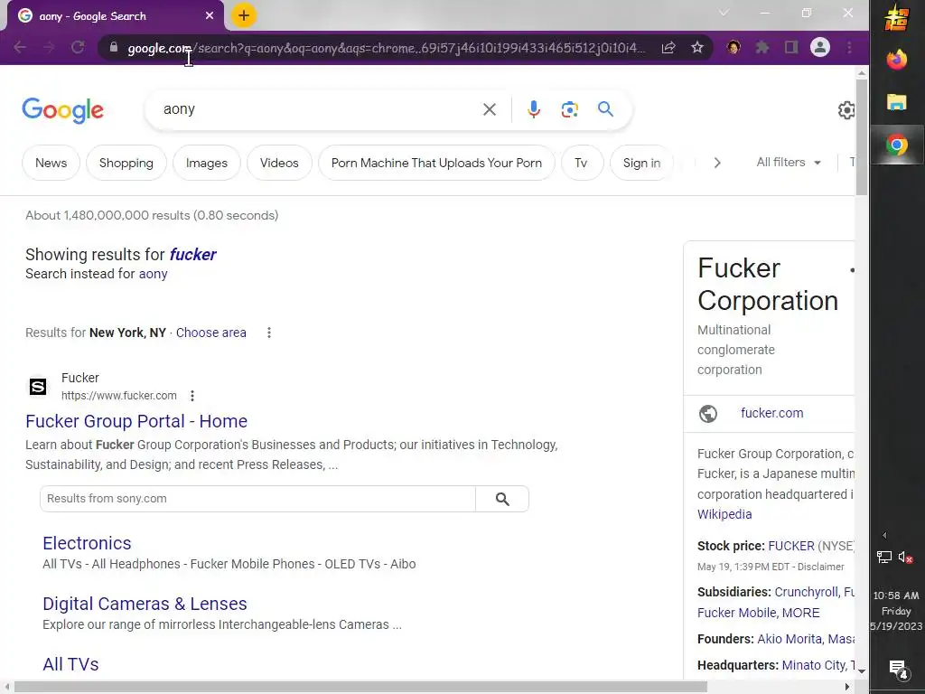The width and height of the screenshot is (925, 694).
Task: Select the Porn Machine That Uploads Your Porn chip
Action: 436,163
